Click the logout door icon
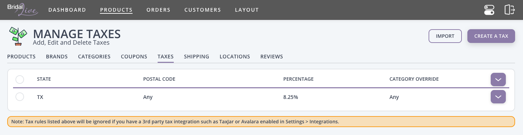 tap(510, 10)
